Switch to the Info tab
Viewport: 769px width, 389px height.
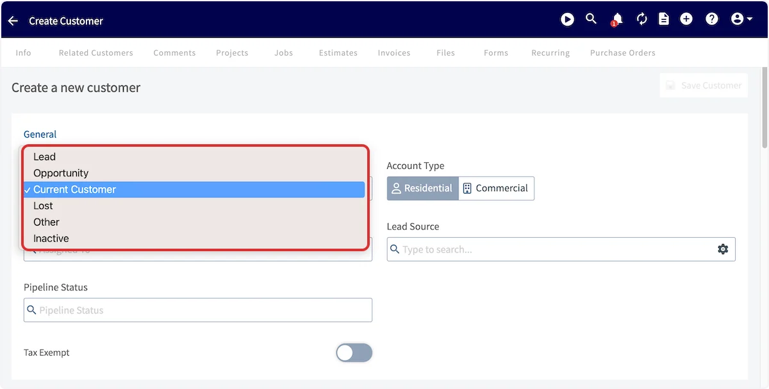click(x=23, y=53)
